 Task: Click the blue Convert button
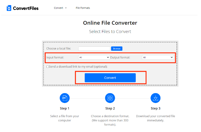pos(110,78)
